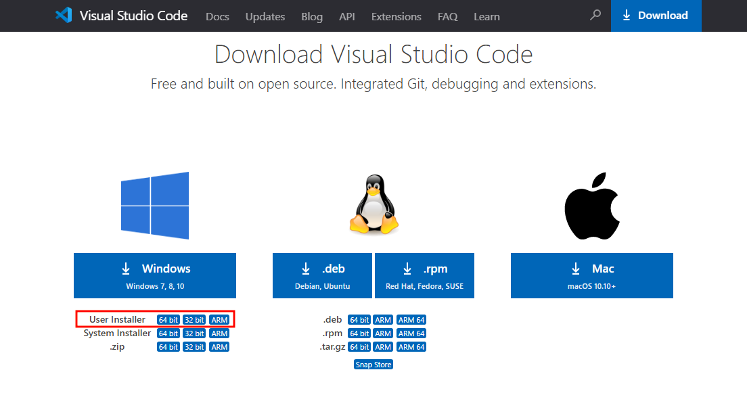Select User Installer 64 bit download

(168, 320)
